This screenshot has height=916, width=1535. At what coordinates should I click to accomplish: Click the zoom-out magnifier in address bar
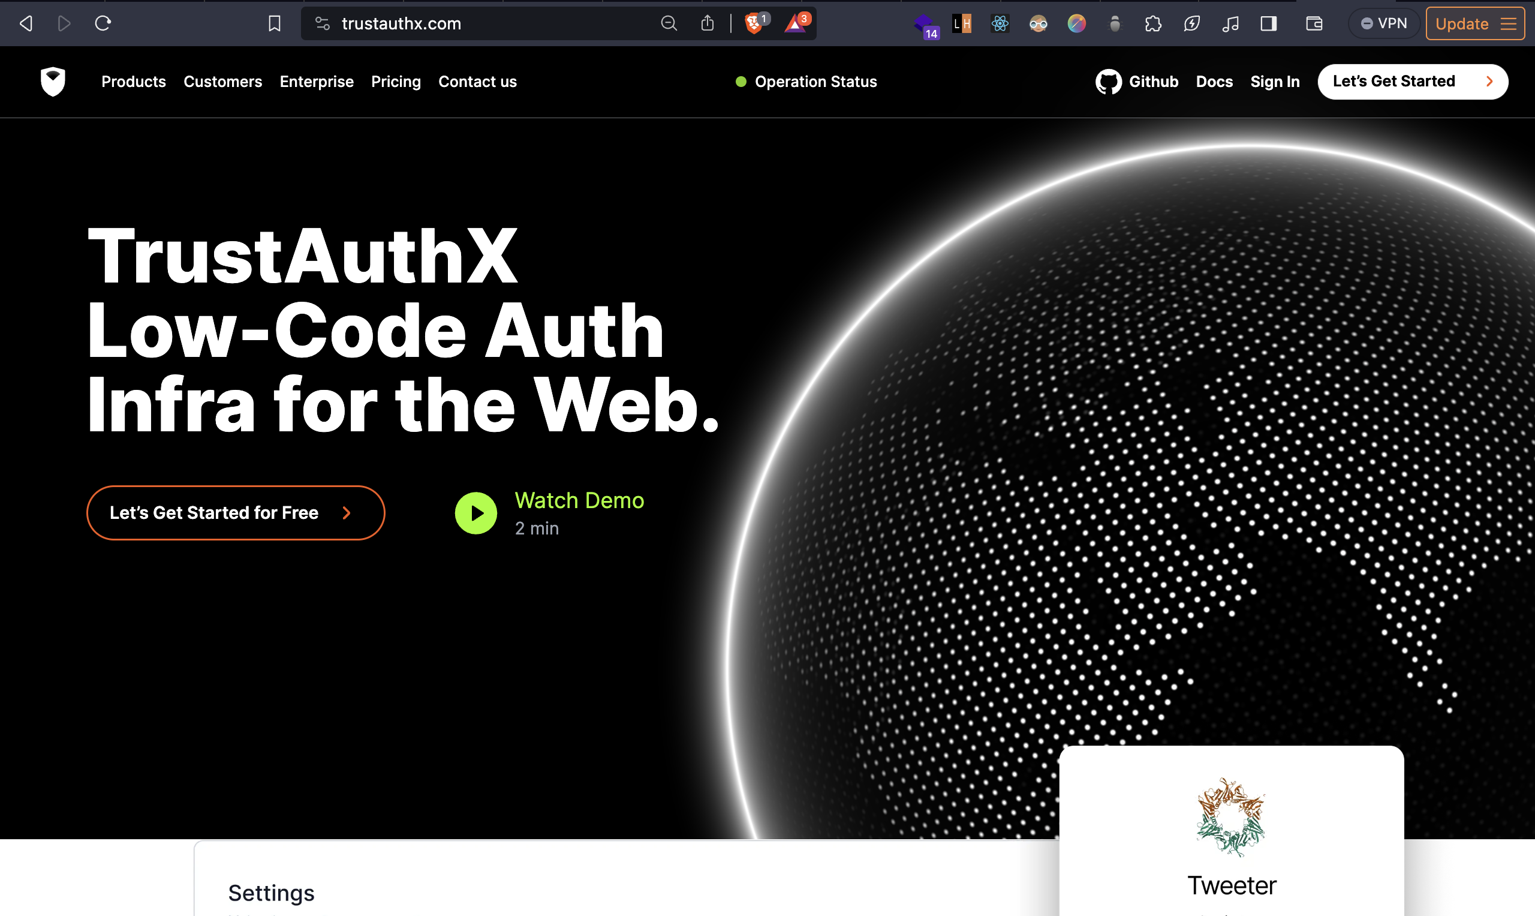click(669, 23)
